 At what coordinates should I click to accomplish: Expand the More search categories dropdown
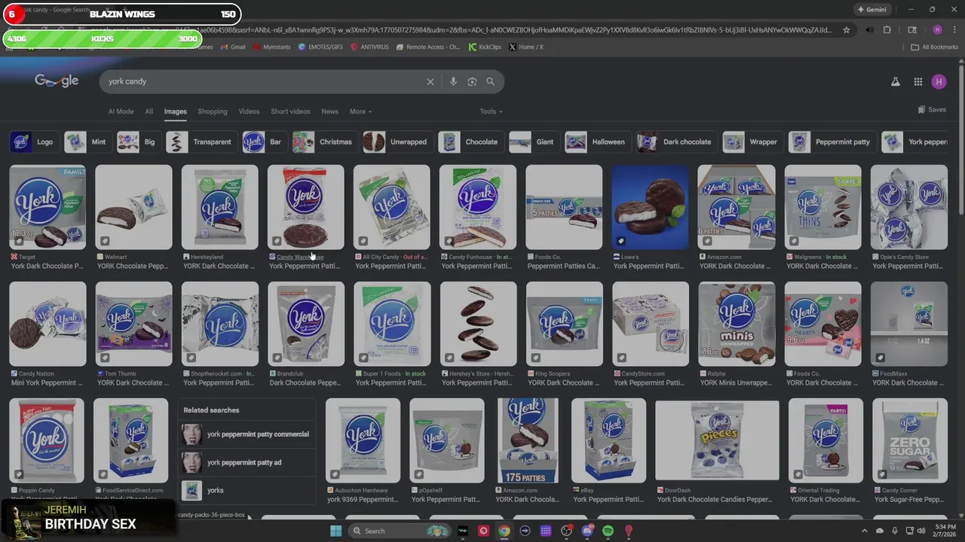tap(360, 111)
